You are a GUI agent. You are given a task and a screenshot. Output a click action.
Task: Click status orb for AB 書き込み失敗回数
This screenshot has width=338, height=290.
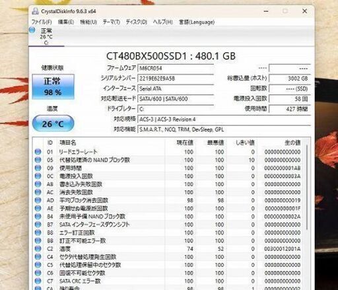click(x=38, y=184)
